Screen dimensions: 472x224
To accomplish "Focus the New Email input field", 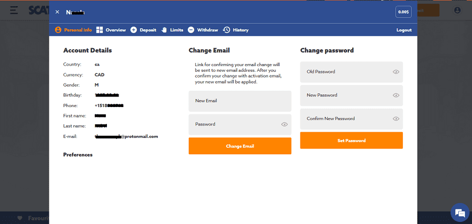I will 240,101.
